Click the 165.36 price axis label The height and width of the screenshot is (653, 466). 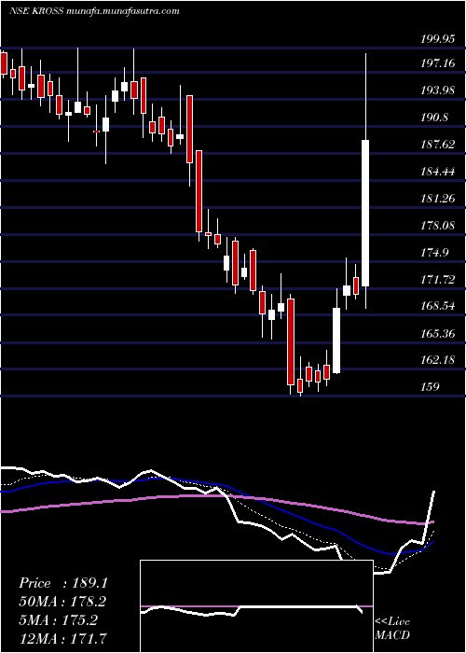(437, 334)
